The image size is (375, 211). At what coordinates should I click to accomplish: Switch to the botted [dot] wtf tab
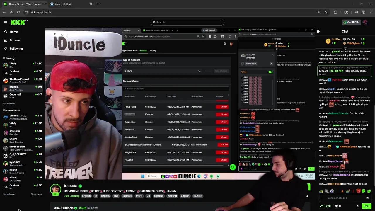(x=71, y=4)
